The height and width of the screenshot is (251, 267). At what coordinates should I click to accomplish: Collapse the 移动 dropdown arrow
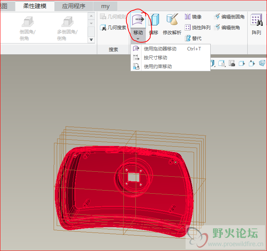(x=138, y=39)
